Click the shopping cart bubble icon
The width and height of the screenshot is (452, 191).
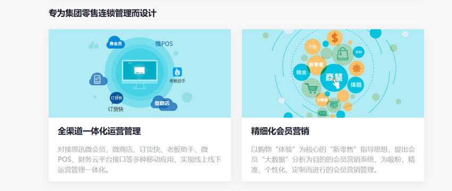[311, 88]
